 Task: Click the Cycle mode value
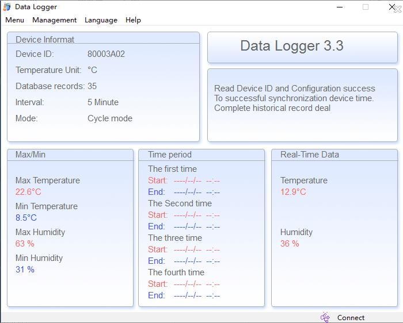(110, 118)
